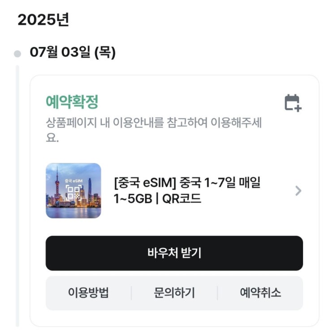Open product details with the right chevron
This screenshot has width=333, height=333.
pos(298,191)
